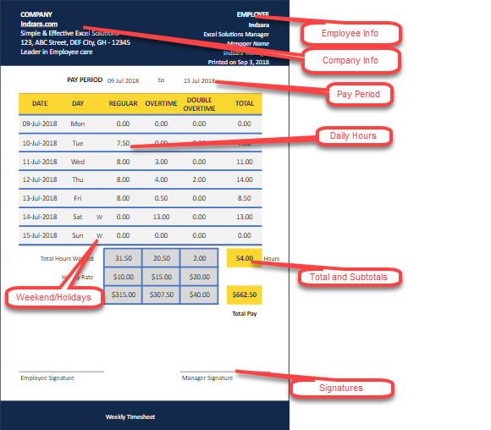Click the Manager Signature line

click(x=225, y=372)
